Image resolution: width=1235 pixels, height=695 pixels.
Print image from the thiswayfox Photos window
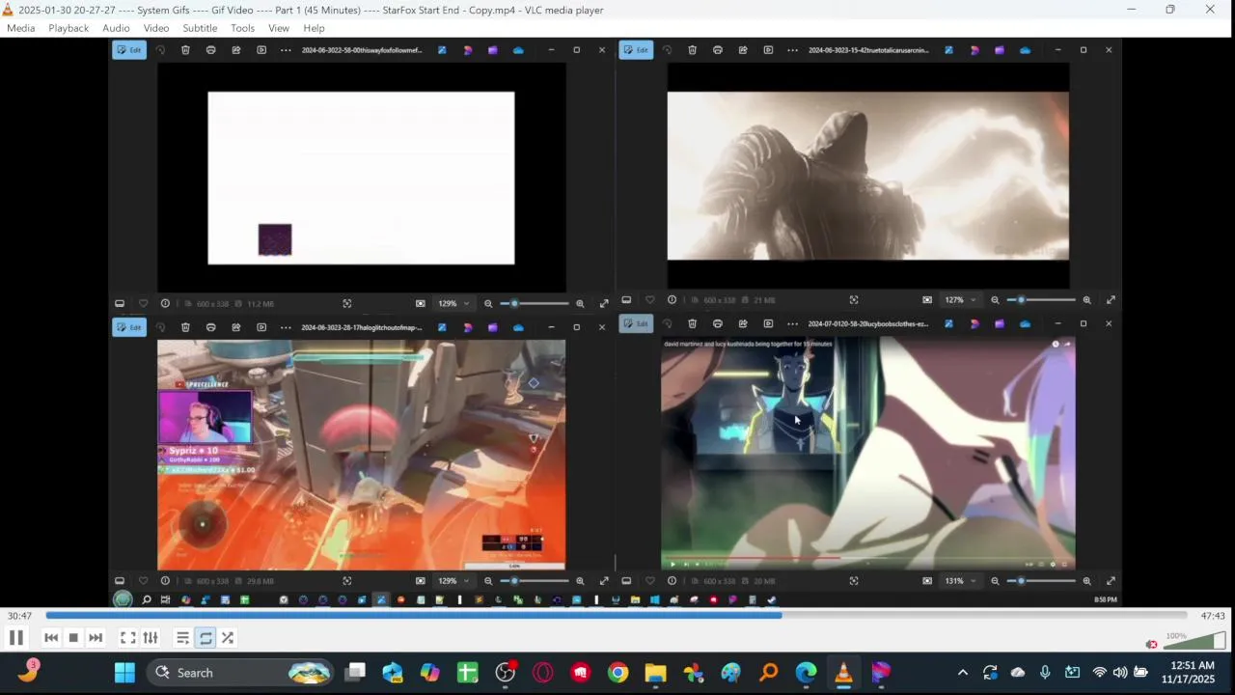[x=210, y=50]
